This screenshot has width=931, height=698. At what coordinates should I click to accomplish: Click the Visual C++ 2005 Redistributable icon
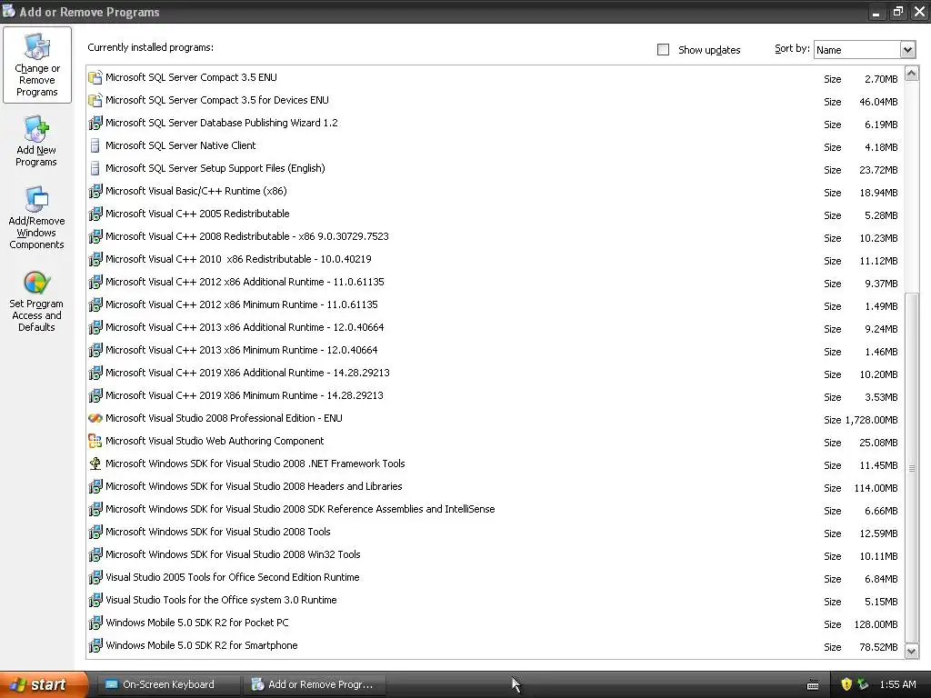[95, 214]
